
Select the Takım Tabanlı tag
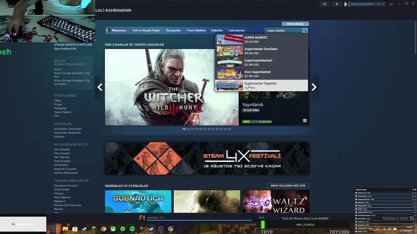63,112
